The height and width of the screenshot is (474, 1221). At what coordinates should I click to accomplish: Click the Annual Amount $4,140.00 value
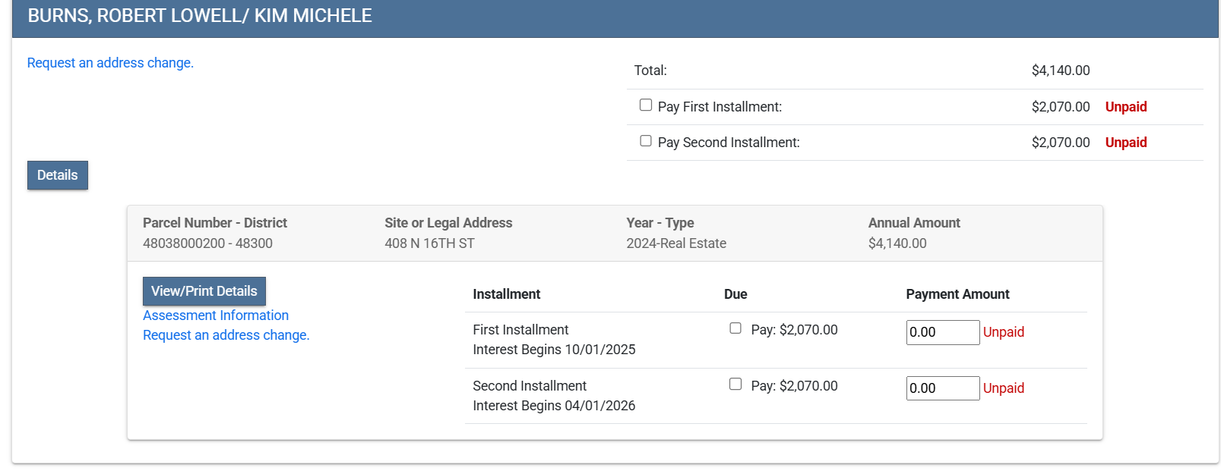point(897,243)
